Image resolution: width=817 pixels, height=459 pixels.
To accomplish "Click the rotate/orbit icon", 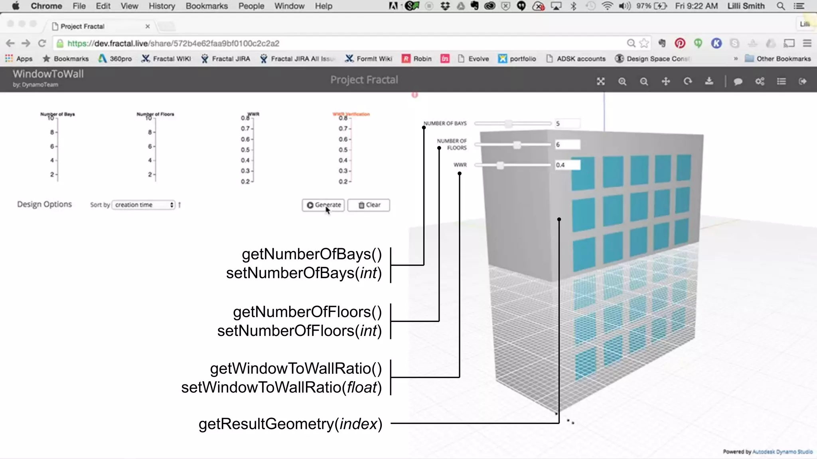I will [687, 81].
